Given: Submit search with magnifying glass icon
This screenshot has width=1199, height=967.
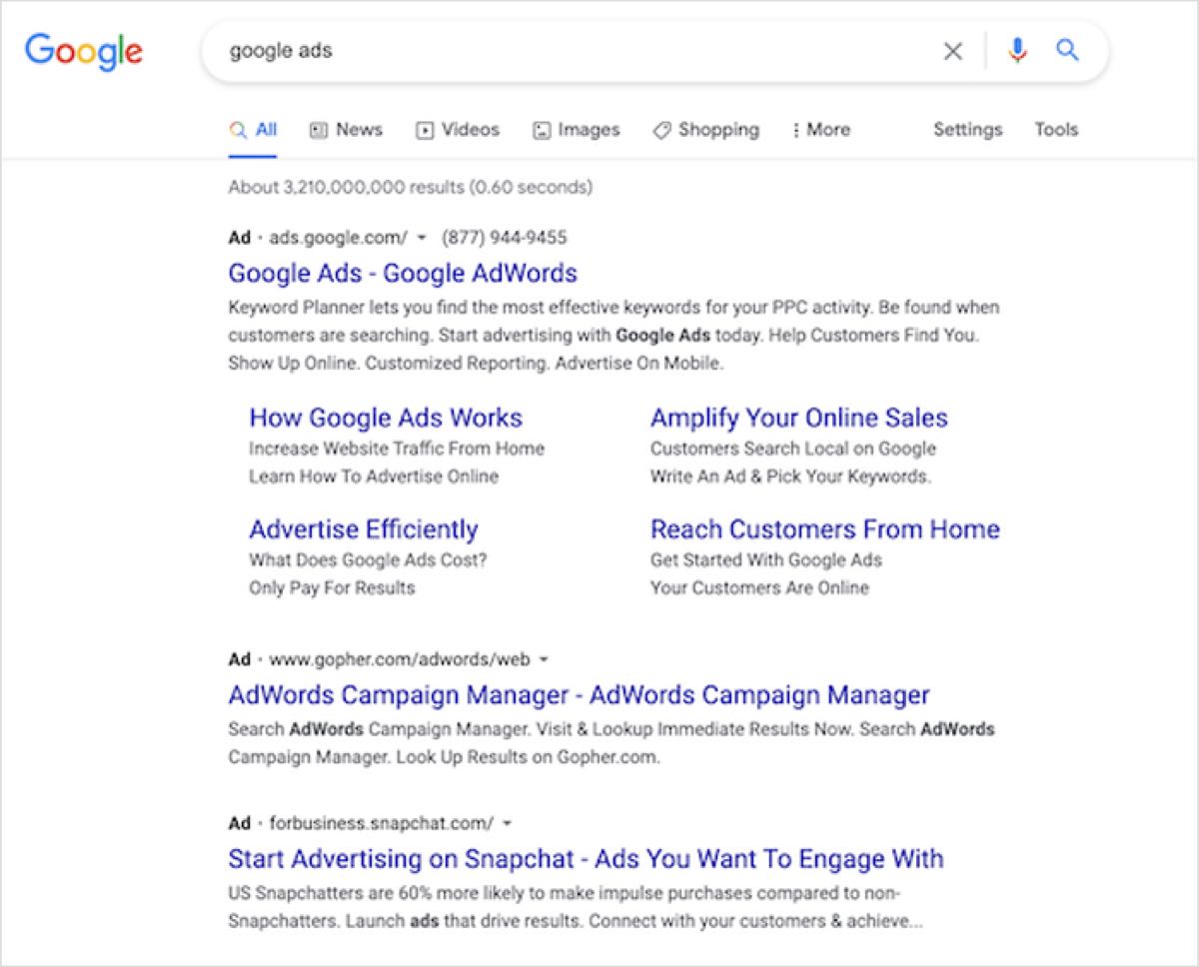Looking at the screenshot, I should pyautogui.click(x=1067, y=50).
